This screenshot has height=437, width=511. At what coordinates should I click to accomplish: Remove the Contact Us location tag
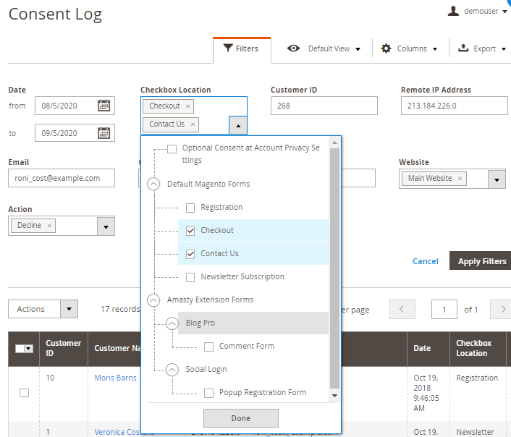click(x=193, y=124)
